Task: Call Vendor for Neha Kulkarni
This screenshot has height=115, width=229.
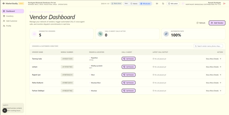Action: 128,83
